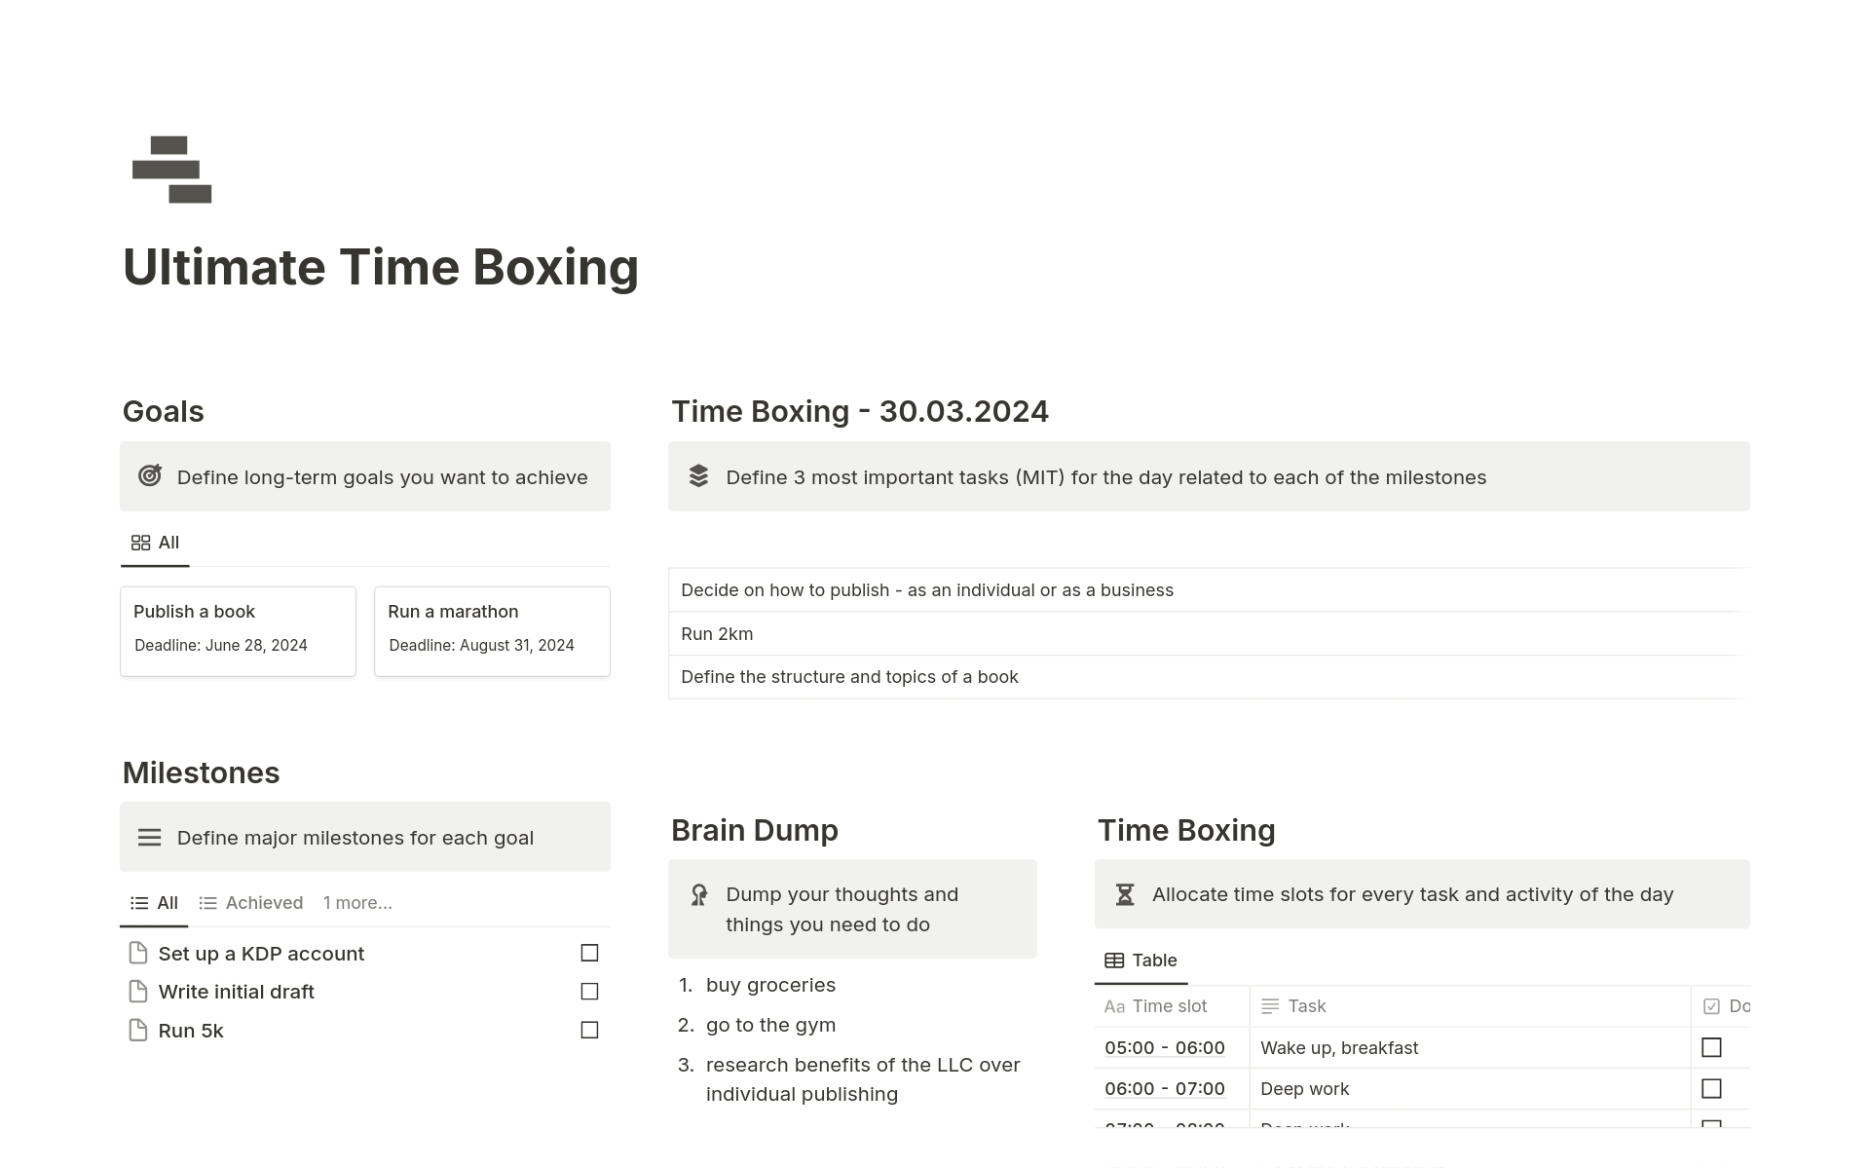Tick the Write initial draft checkbox

pyautogui.click(x=589, y=992)
